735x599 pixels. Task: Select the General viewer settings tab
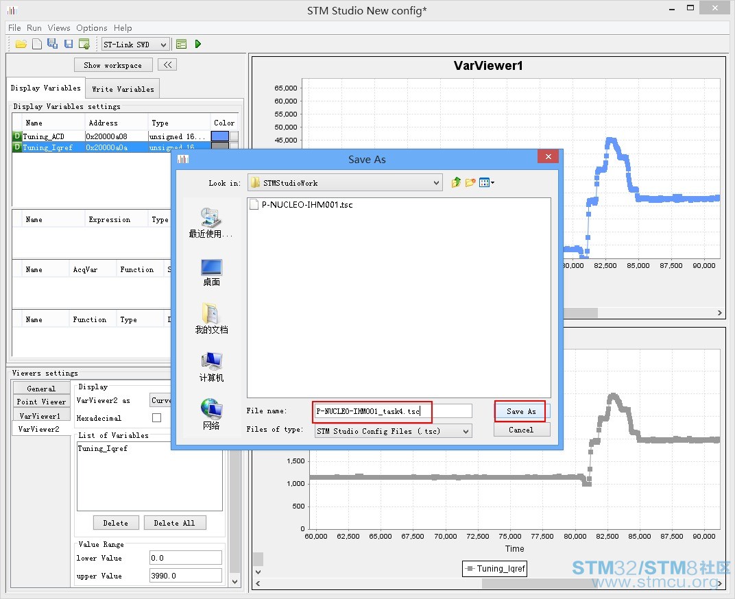41,389
